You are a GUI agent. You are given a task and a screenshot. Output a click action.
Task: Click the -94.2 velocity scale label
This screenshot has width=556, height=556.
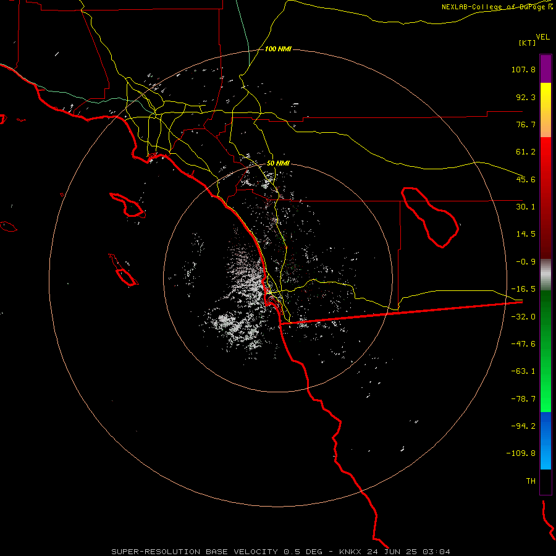(x=523, y=426)
